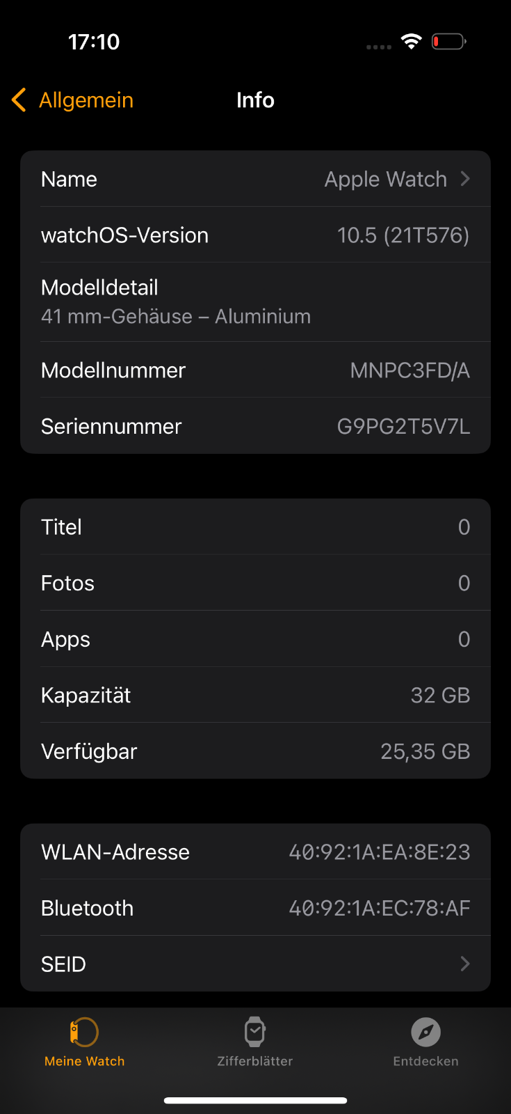
Task: Expand the Name row chevron
Action: (465, 179)
